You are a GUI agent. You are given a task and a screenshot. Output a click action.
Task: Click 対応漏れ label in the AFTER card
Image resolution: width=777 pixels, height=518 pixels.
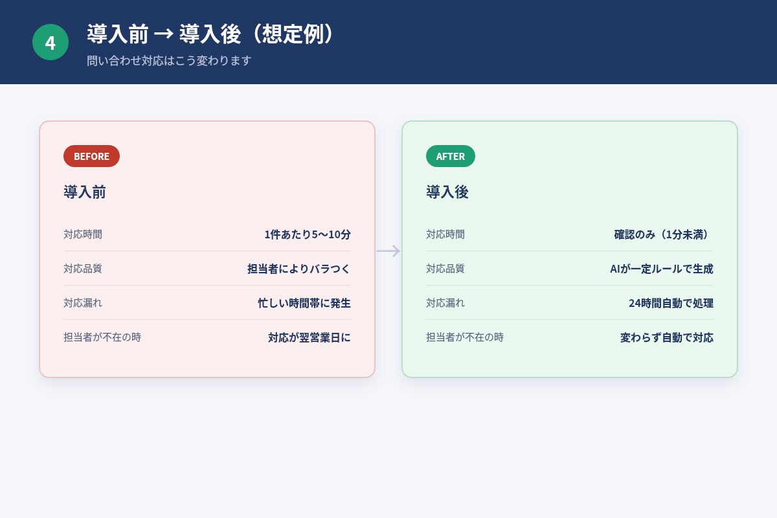pyautogui.click(x=445, y=302)
